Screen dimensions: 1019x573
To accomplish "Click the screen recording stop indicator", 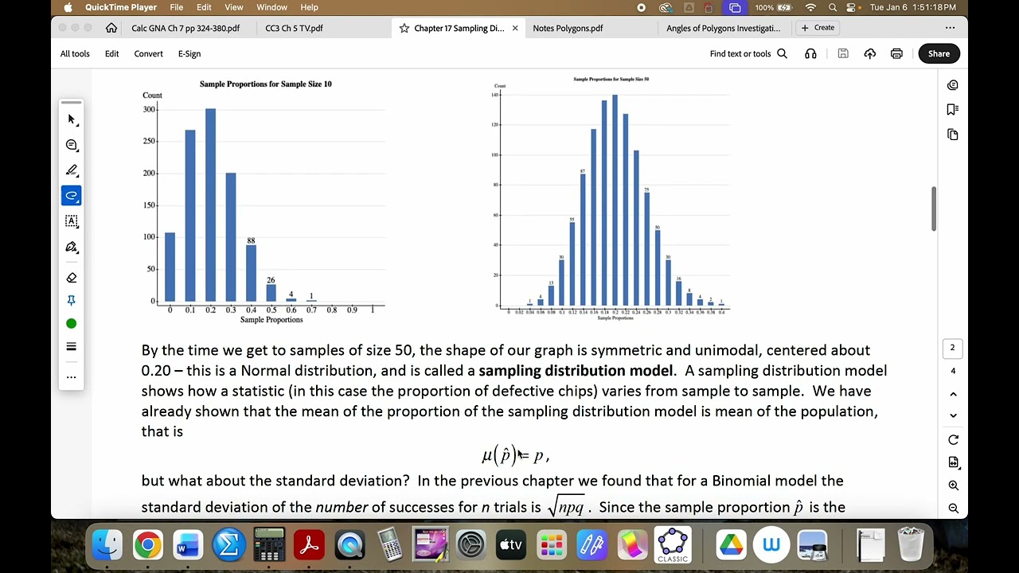I will [642, 7].
